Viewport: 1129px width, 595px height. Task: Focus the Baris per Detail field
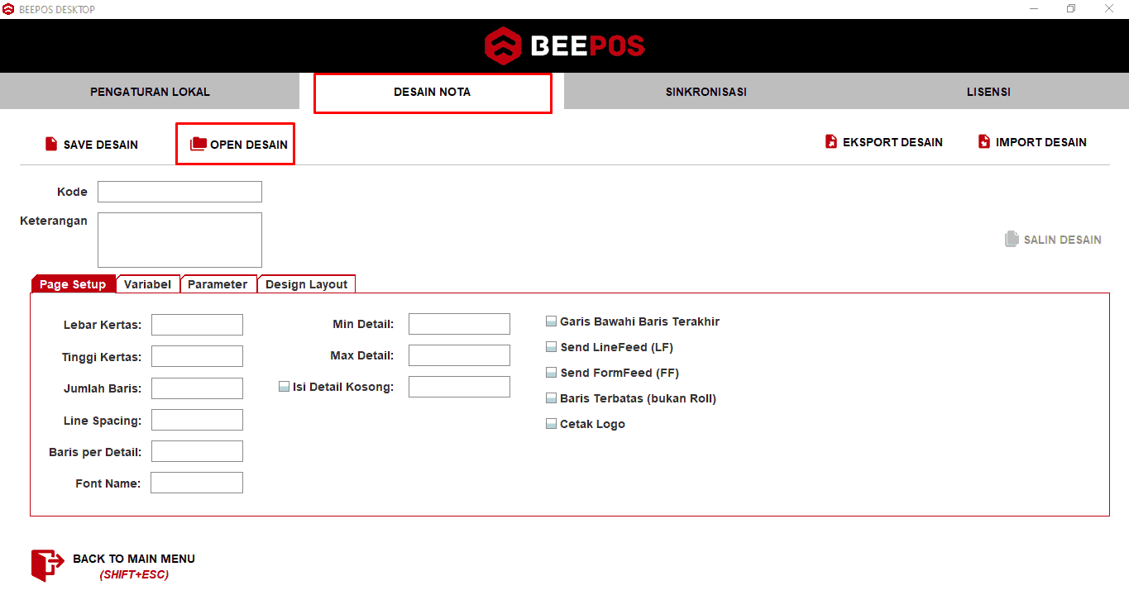pyautogui.click(x=197, y=451)
